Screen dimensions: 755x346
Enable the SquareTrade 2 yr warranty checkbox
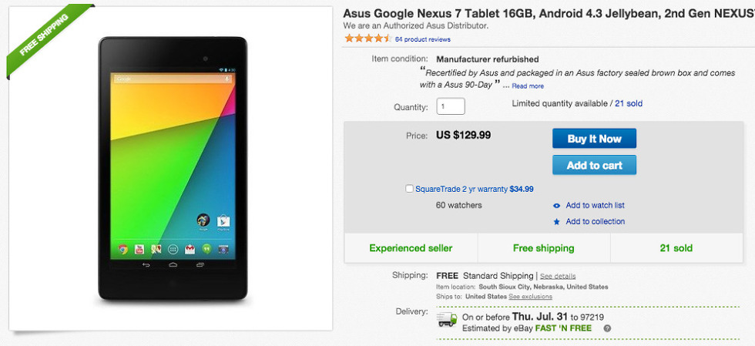[409, 189]
